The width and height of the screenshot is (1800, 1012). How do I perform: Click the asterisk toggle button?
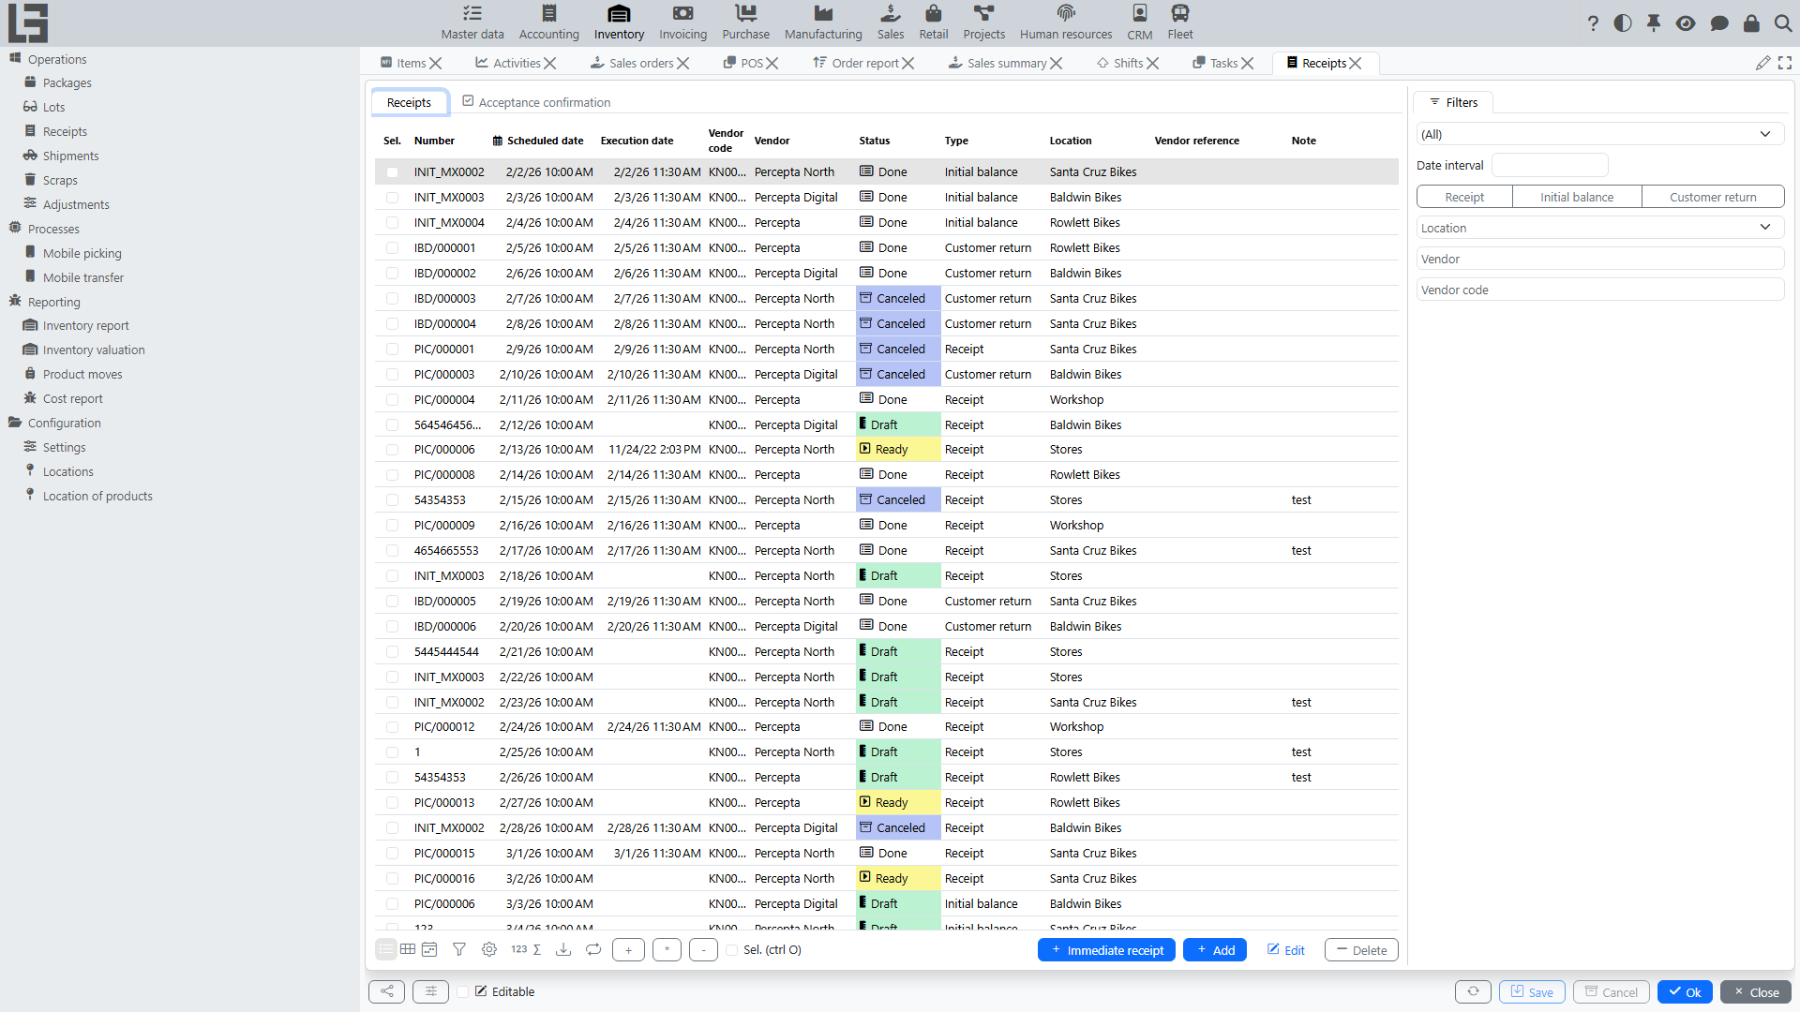coord(667,950)
